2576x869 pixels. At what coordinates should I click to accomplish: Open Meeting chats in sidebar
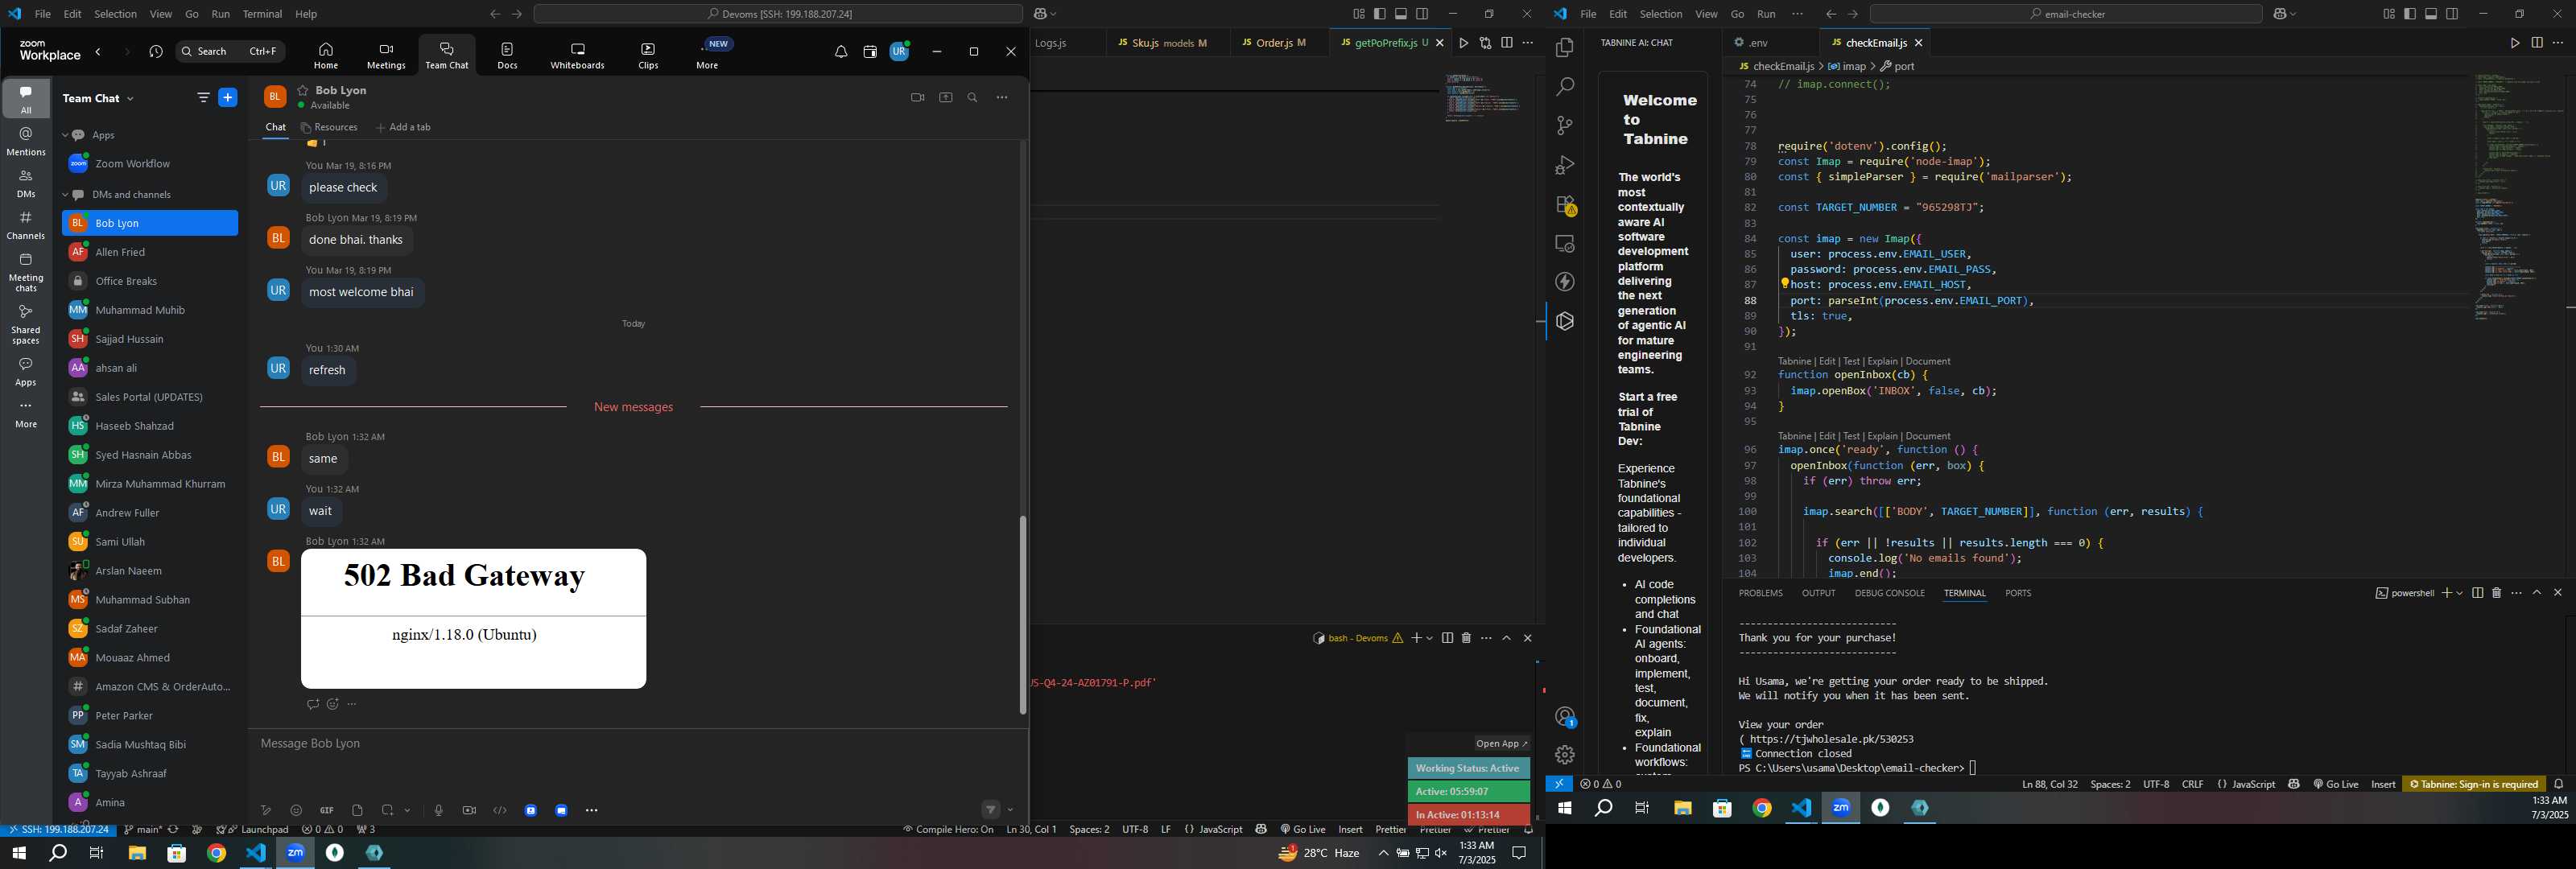click(26, 273)
